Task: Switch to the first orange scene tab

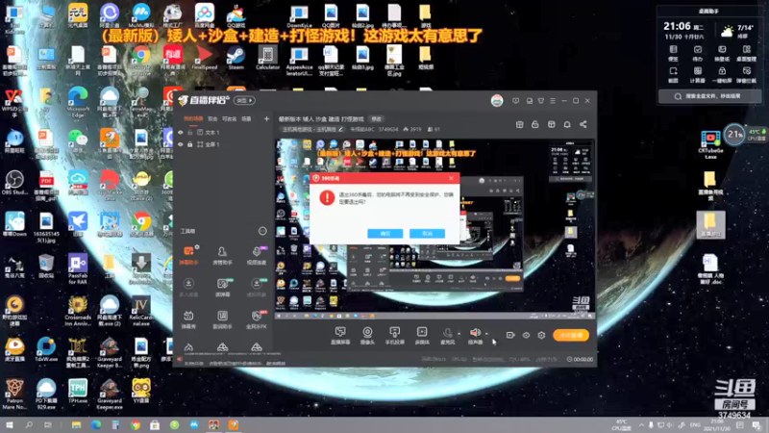Action: pyautogui.click(x=193, y=118)
